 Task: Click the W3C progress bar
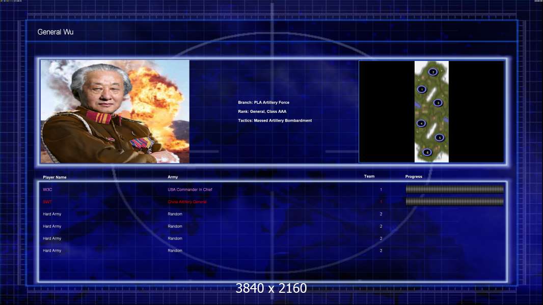[x=454, y=190]
